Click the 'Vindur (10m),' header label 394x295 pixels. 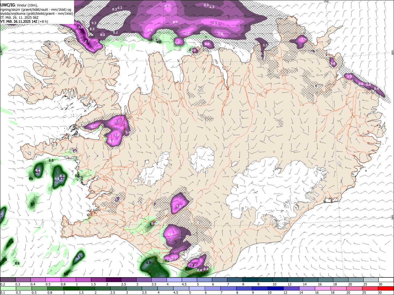tap(27, 5)
